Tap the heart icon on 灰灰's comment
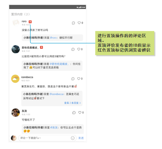This screenshot has width=162, height=149. click(x=80, y=112)
